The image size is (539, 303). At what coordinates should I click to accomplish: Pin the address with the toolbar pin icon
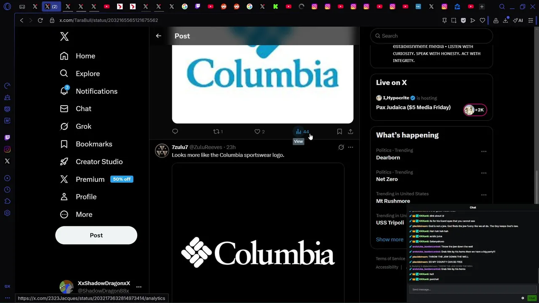[x=444, y=20]
